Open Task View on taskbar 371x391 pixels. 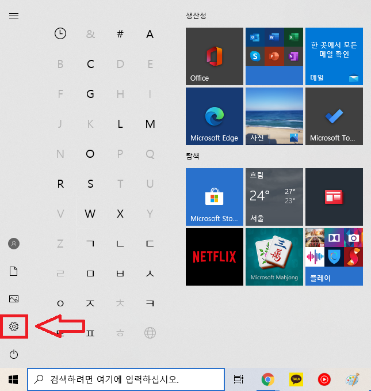click(238, 379)
